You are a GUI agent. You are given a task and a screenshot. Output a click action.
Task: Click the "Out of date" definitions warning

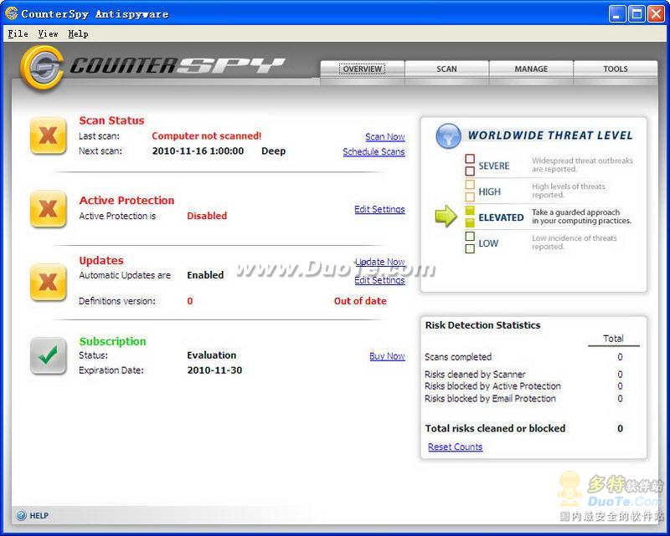click(360, 301)
